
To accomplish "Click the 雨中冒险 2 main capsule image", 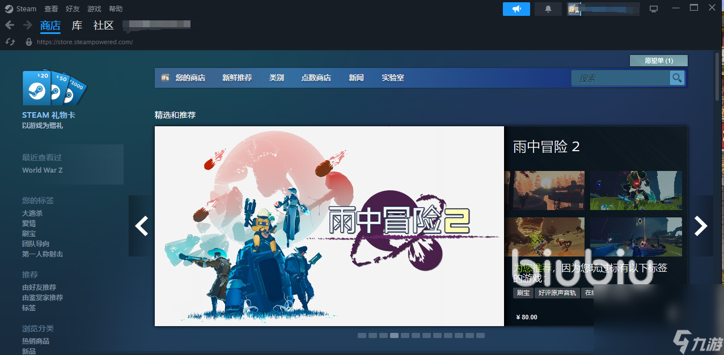I will coord(329,226).
